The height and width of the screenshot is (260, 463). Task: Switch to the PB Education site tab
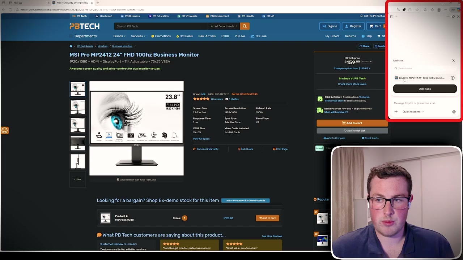[158, 16]
